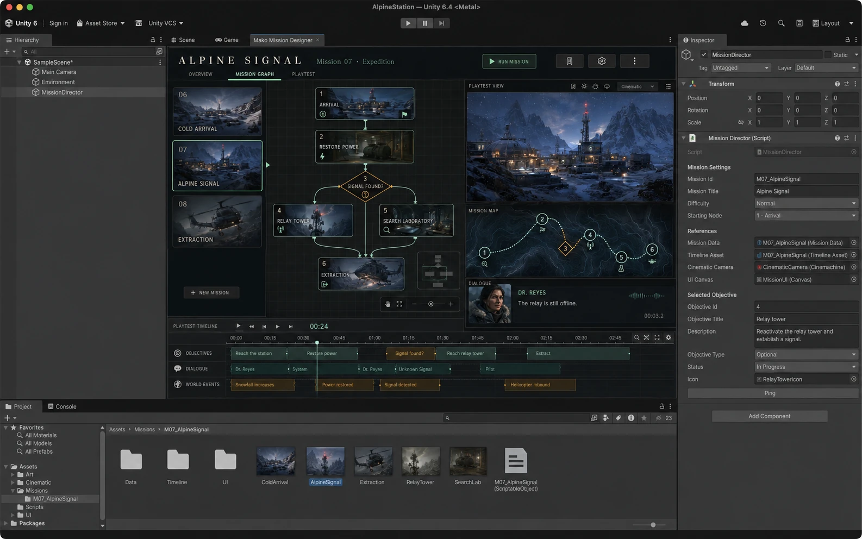This screenshot has height=539, width=862.
Task: Collapse the Transform component foldout
Action: pos(684,84)
